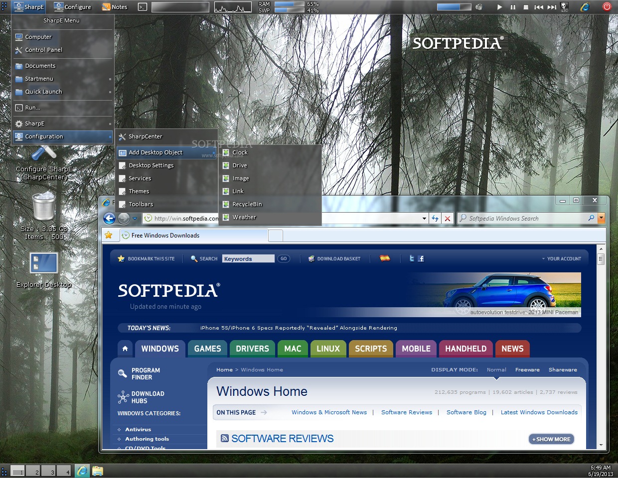Switch to the LINUX category tab
The height and width of the screenshot is (478, 618).
pyautogui.click(x=328, y=349)
